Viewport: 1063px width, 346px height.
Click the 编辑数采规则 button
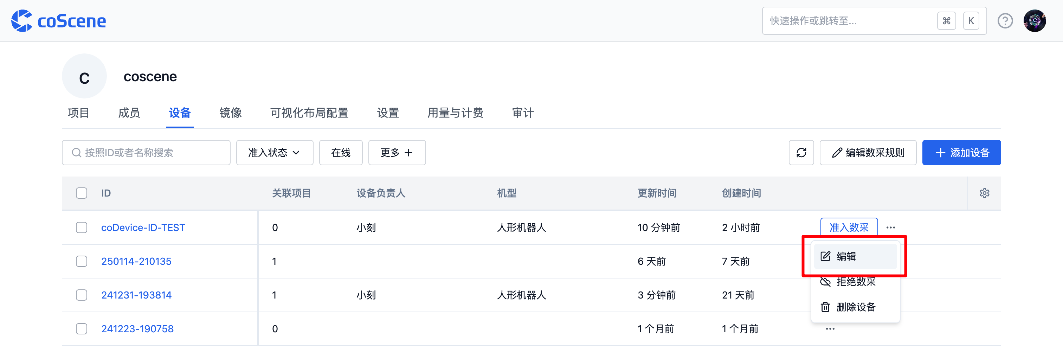[x=868, y=153]
